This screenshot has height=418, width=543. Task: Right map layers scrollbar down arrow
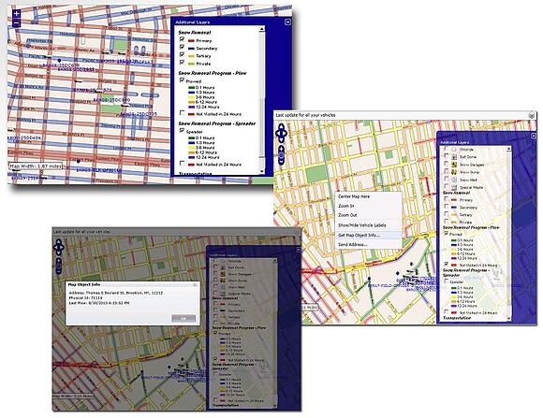coord(508,318)
